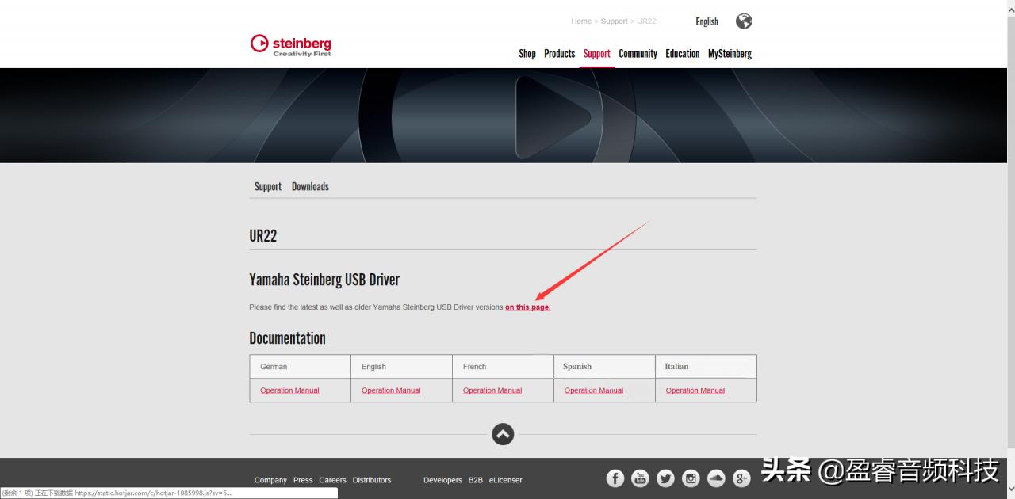
Task: Open the MySteinberg menu
Action: coord(730,54)
